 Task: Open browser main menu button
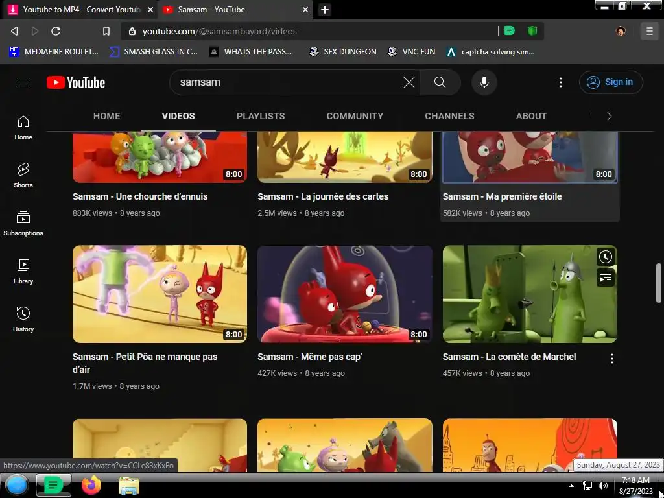(x=649, y=31)
